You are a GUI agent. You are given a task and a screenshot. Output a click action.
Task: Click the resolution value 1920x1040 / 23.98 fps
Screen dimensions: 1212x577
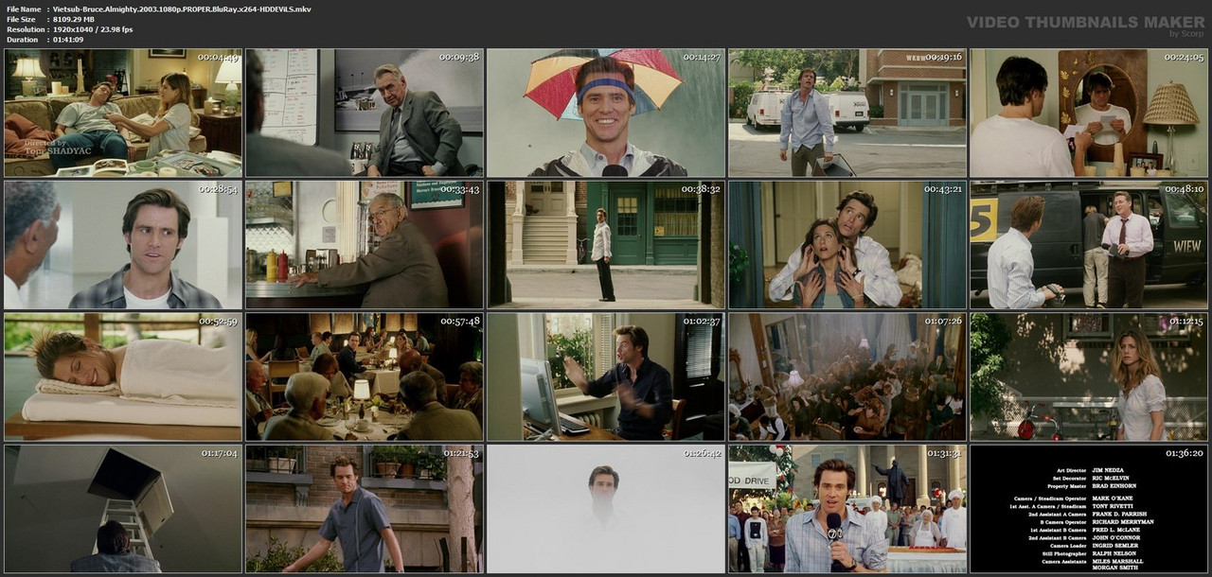click(x=93, y=29)
